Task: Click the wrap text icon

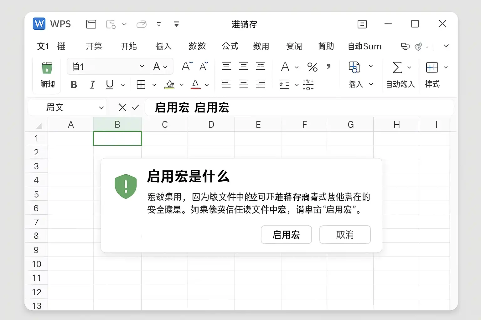Action: click(284, 84)
